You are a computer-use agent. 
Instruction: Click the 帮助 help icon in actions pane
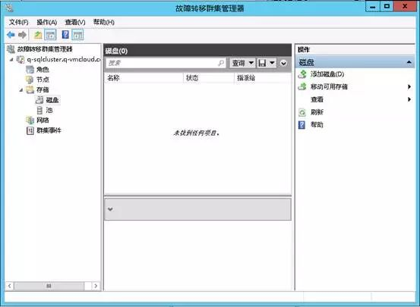302,125
